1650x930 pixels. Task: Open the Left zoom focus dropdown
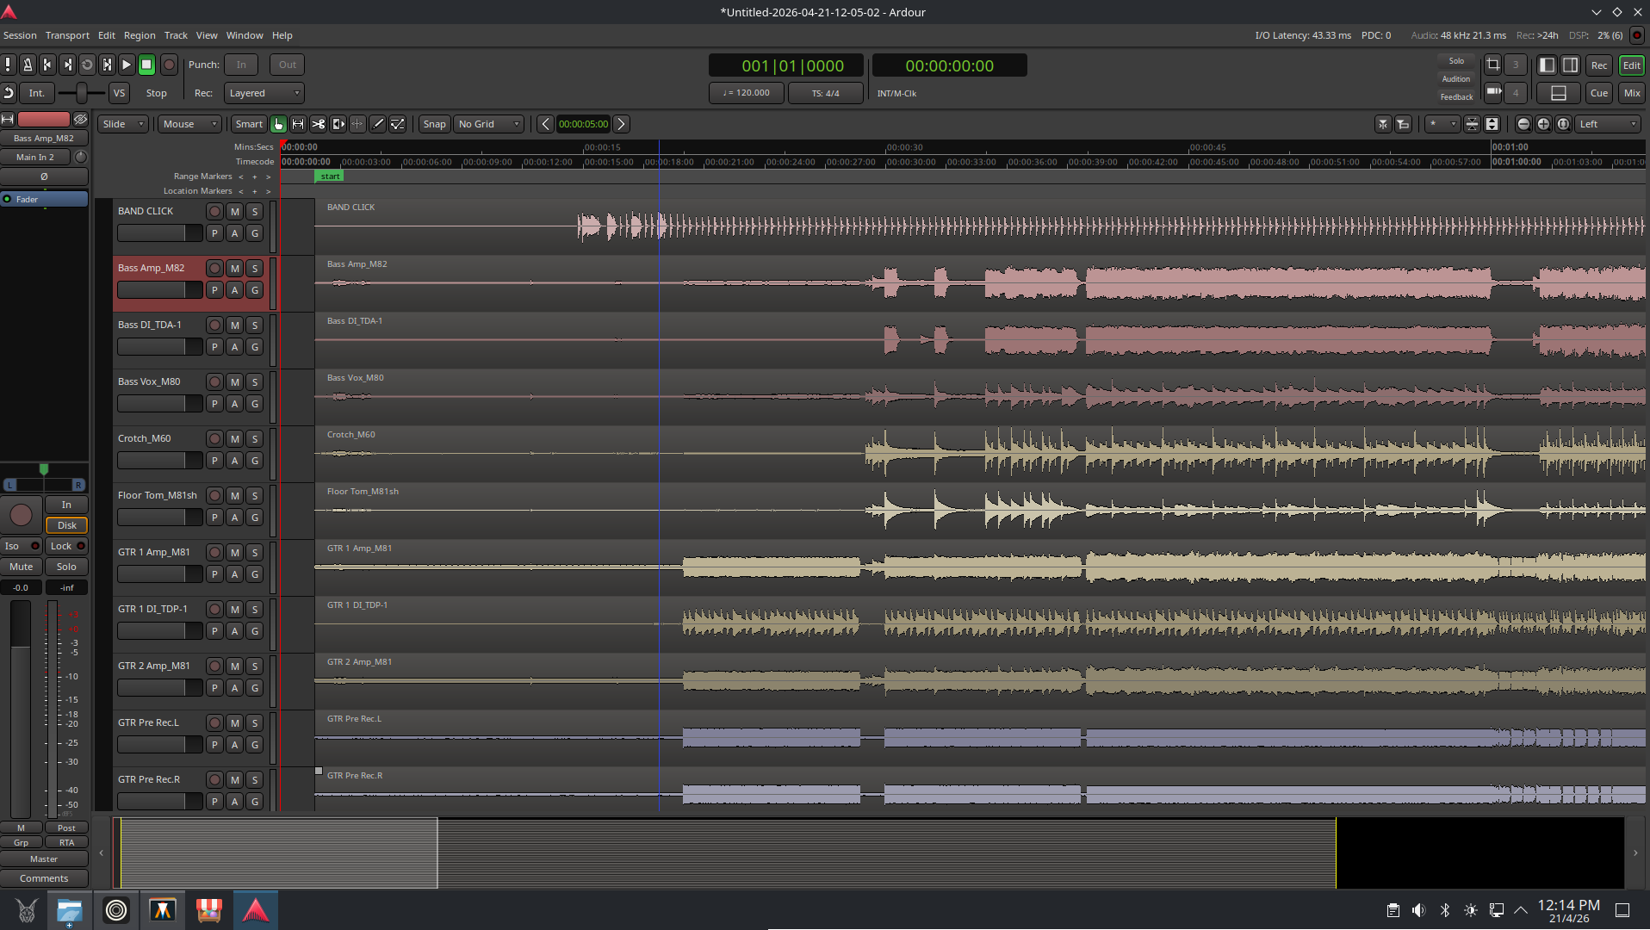click(x=1608, y=124)
